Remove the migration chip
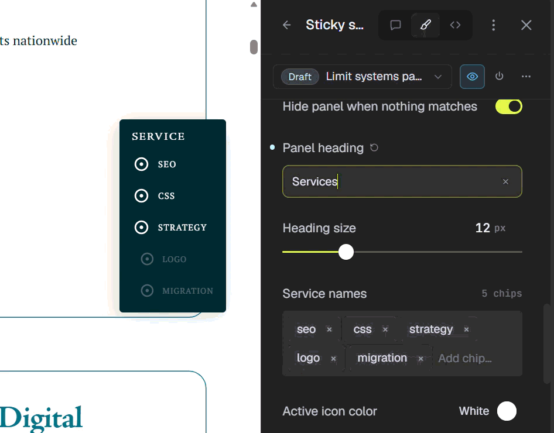554x433 pixels. pos(421,359)
